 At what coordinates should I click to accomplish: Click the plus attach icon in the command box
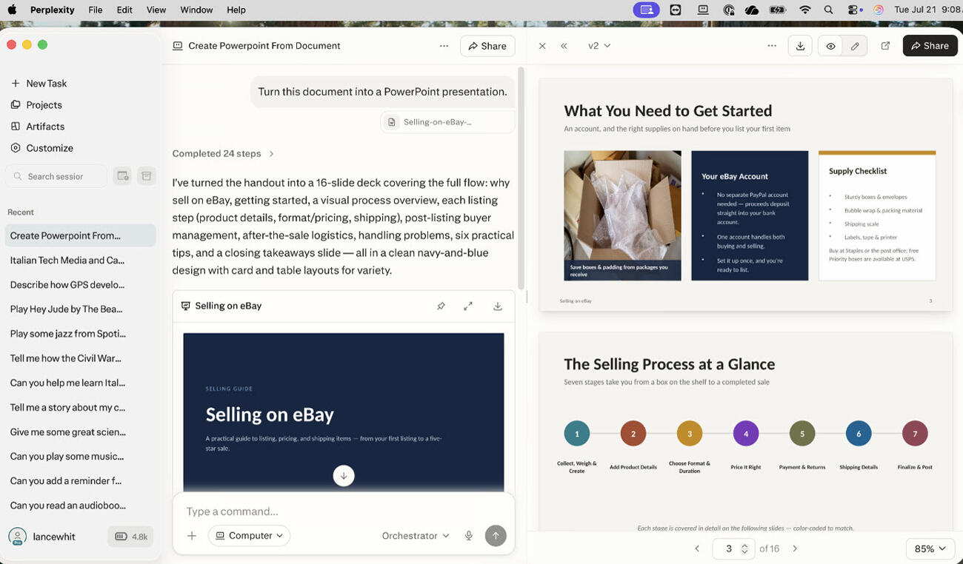pyautogui.click(x=192, y=536)
